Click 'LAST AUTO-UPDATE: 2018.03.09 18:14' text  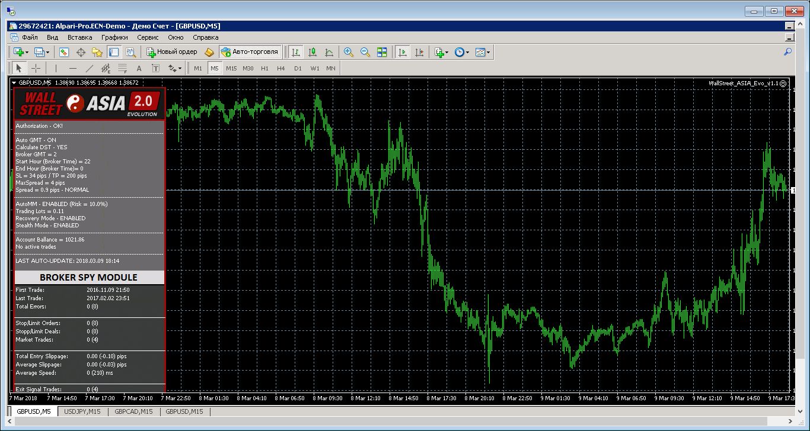tap(68, 260)
